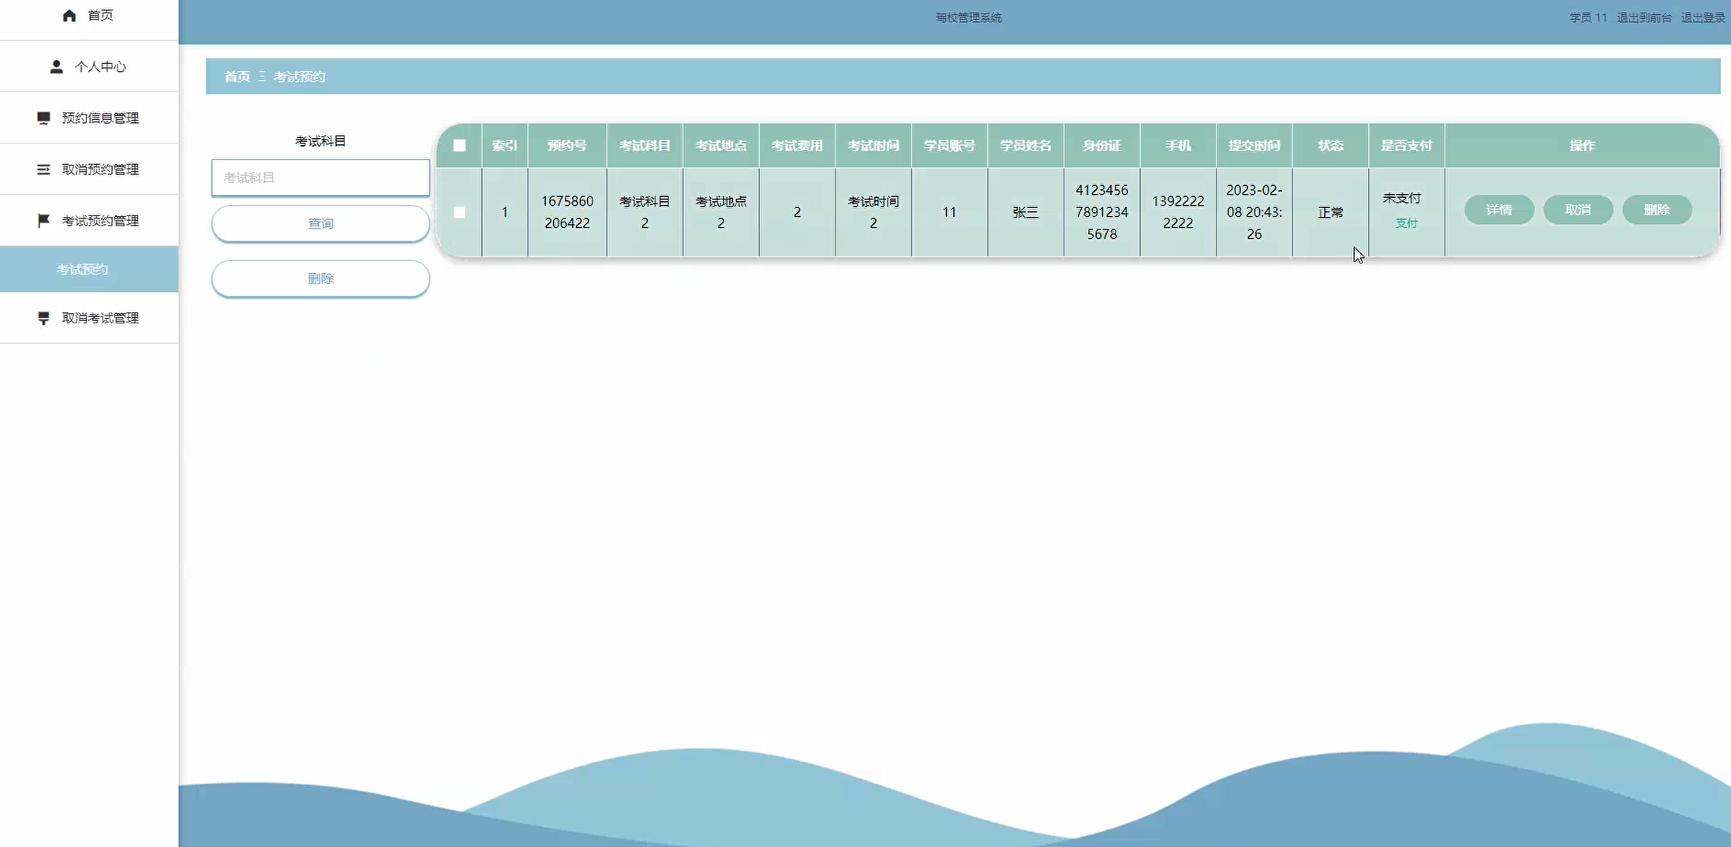Viewport: 1731px width, 847px height.
Task: Click the 预约号 column header
Action: click(567, 145)
